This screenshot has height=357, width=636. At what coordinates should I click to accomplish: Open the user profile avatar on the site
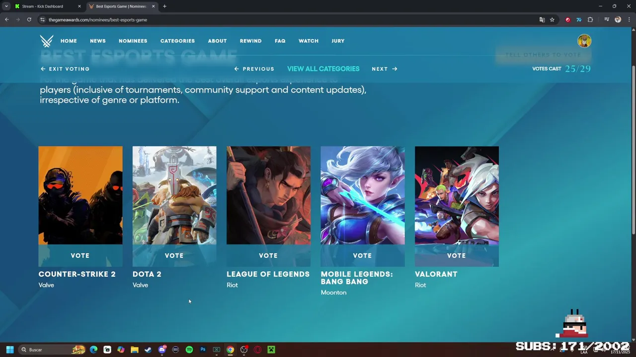pos(584,41)
